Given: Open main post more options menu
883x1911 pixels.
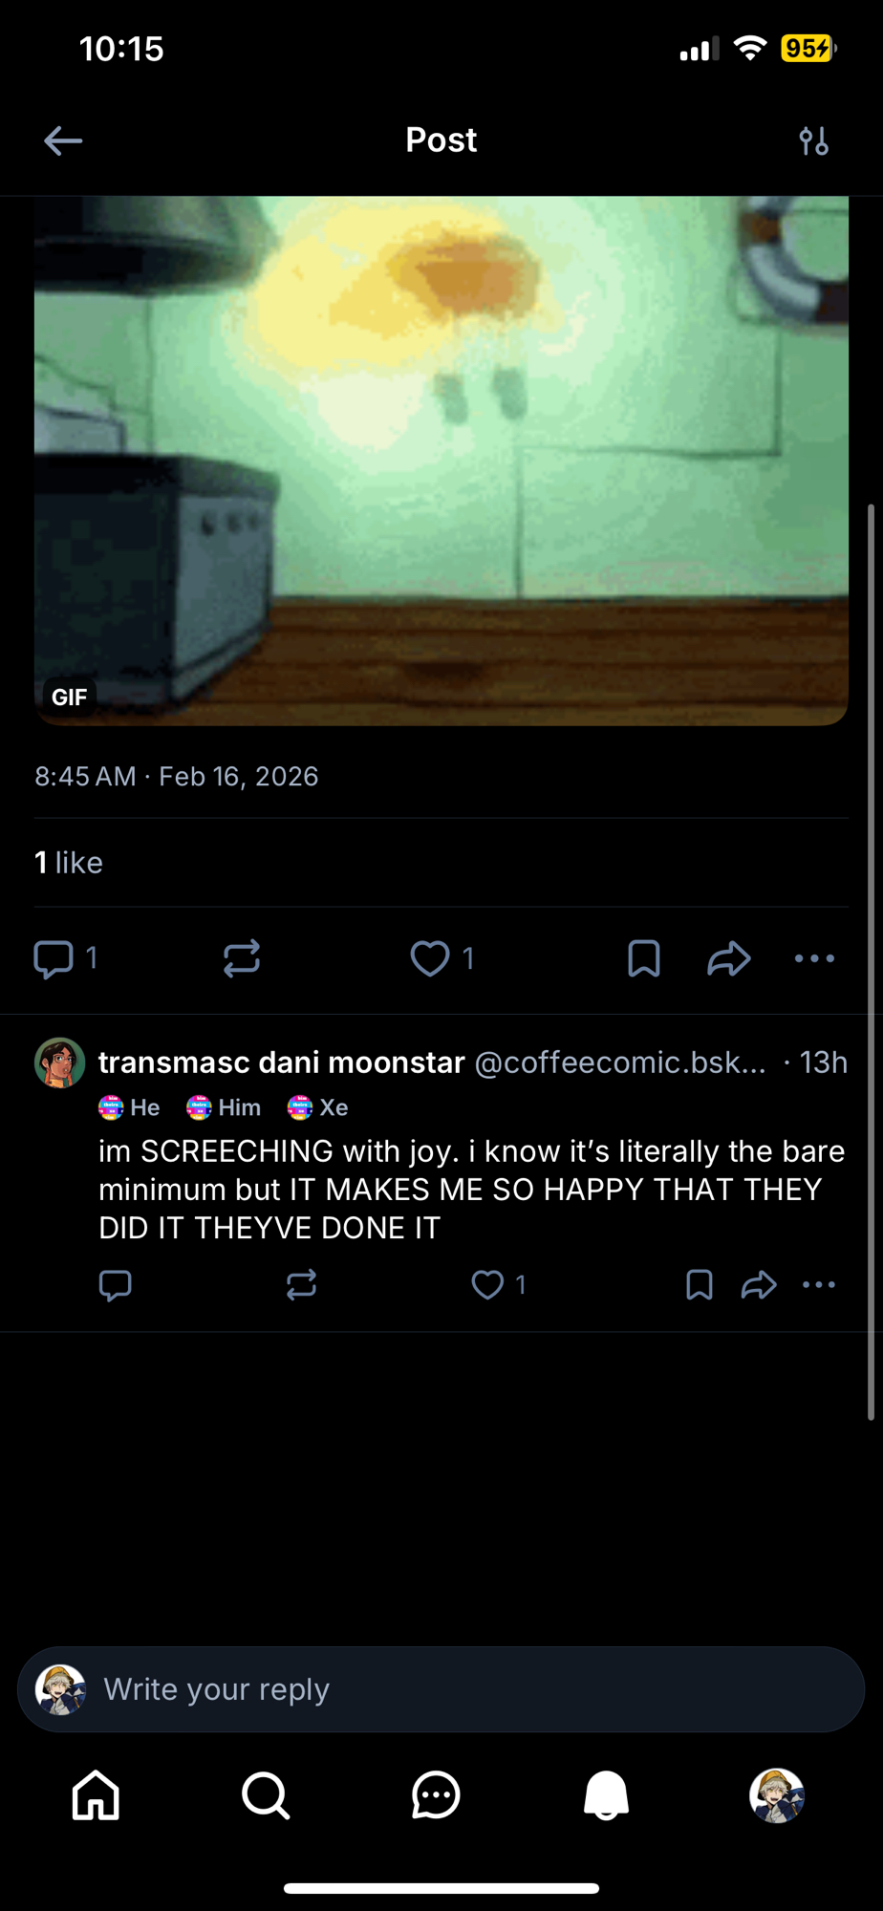Looking at the screenshot, I should point(814,958).
